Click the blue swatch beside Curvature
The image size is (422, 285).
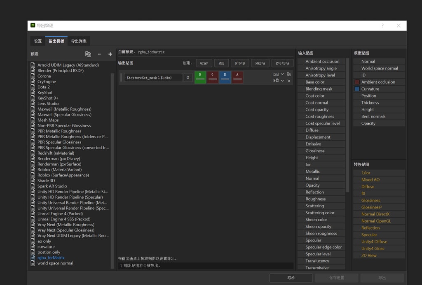point(357,89)
